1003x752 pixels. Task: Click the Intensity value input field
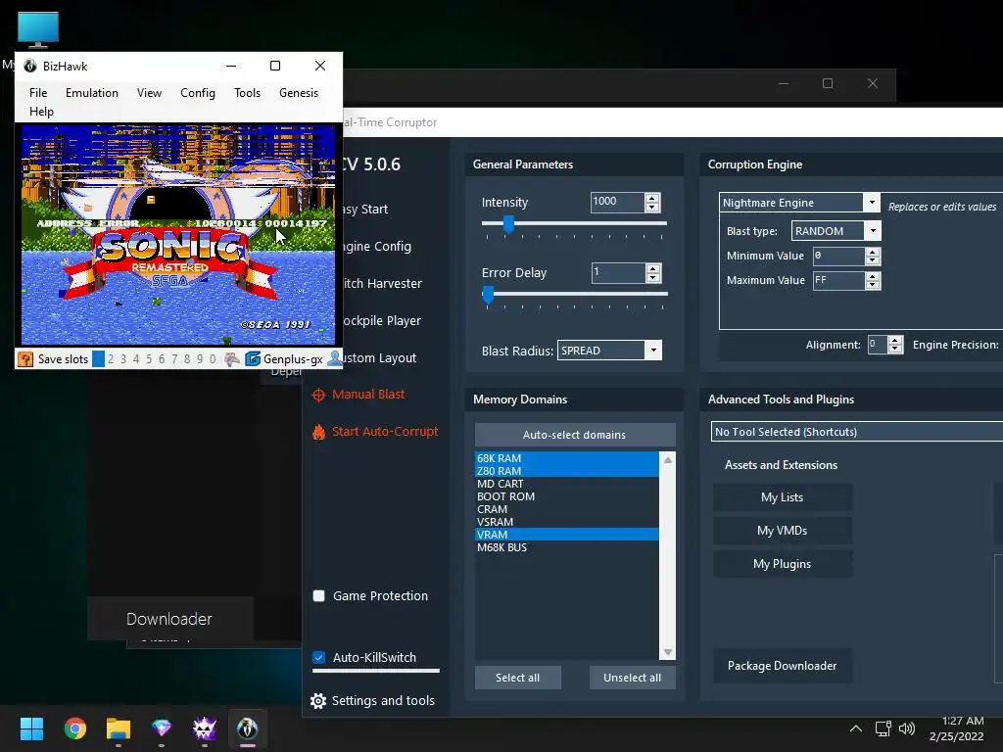click(617, 202)
